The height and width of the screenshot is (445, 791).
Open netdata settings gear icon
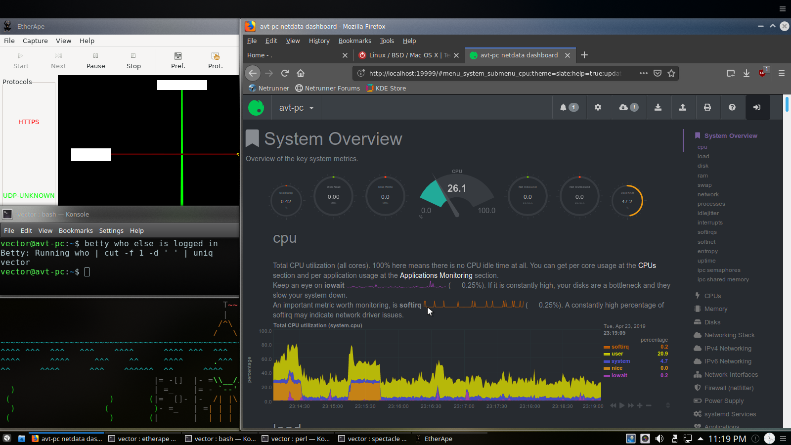pos(598,107)
